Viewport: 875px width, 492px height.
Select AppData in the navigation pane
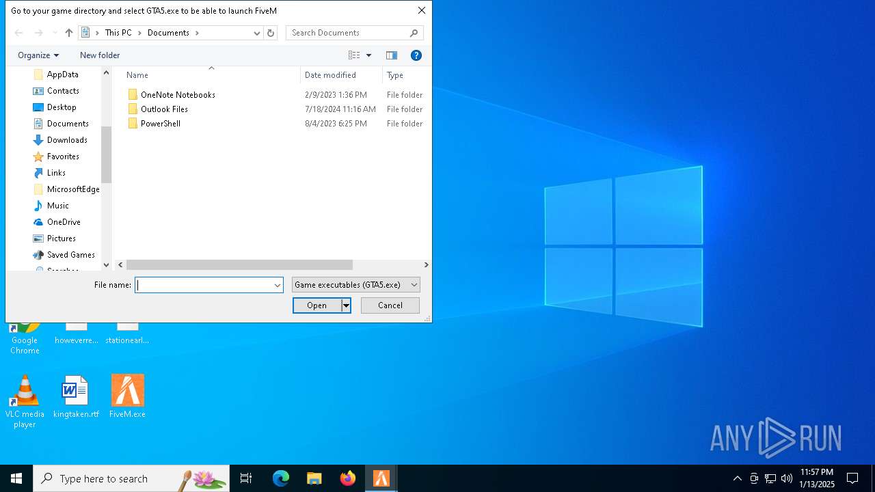tap(62, 74)
